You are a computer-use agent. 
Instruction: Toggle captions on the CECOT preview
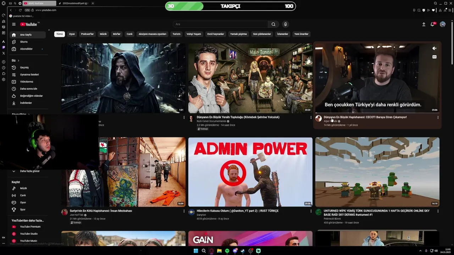[x=434, y=57]
